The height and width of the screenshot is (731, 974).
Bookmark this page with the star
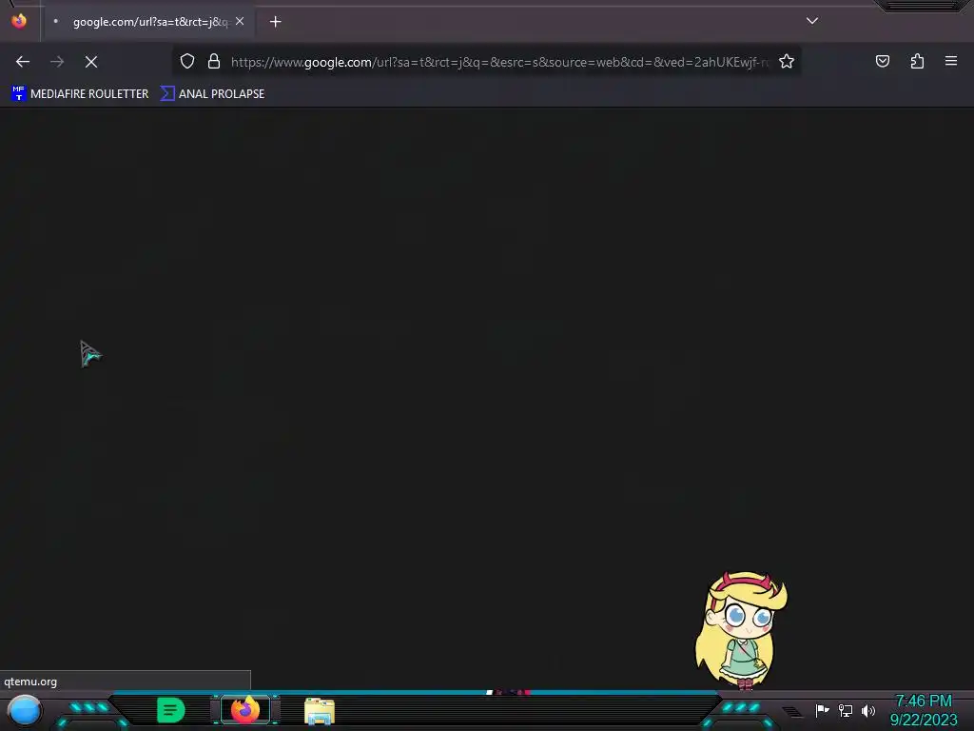click(787, 61)
